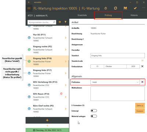Click Feuerlöscher Pulver Bezeichnung value

pyautogui.click(x=98, y=34)
